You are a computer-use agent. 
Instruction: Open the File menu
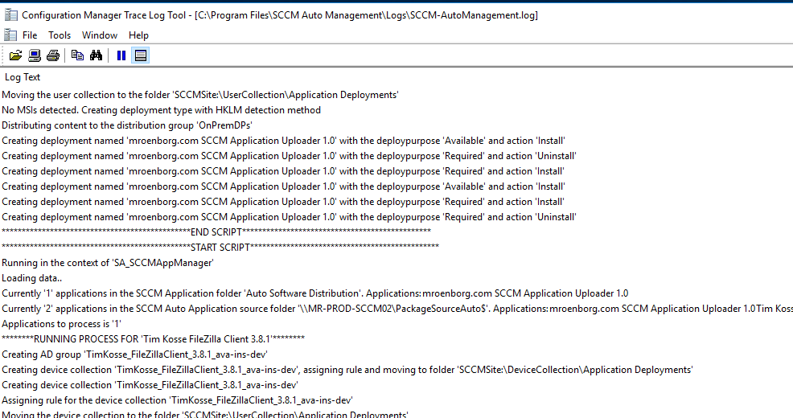pyautogui.click(x=30, y=35)
